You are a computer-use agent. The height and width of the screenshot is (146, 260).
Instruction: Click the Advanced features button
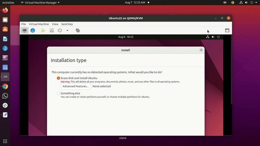pyautogui.click(x=76, y=86)
